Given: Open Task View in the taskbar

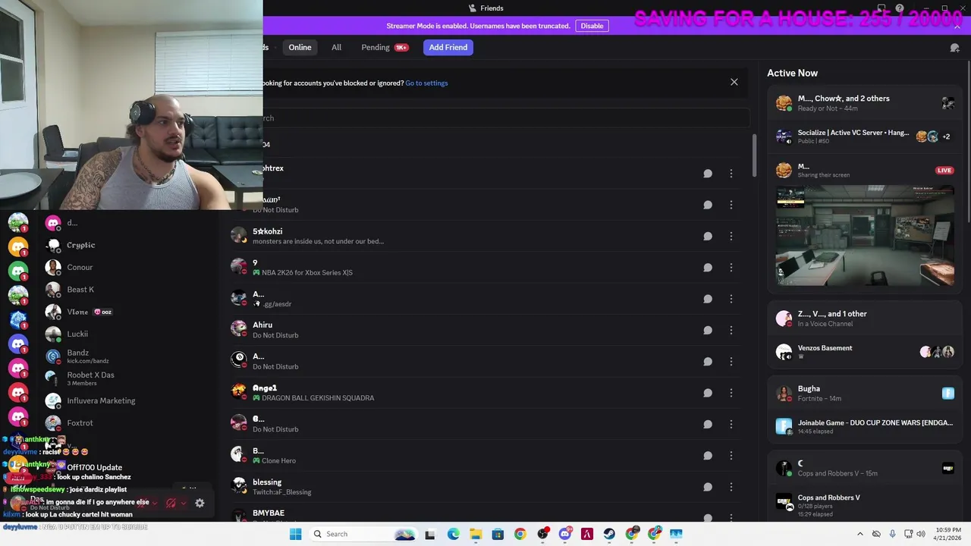Looking at the screenshot, I should coord(430,534).
